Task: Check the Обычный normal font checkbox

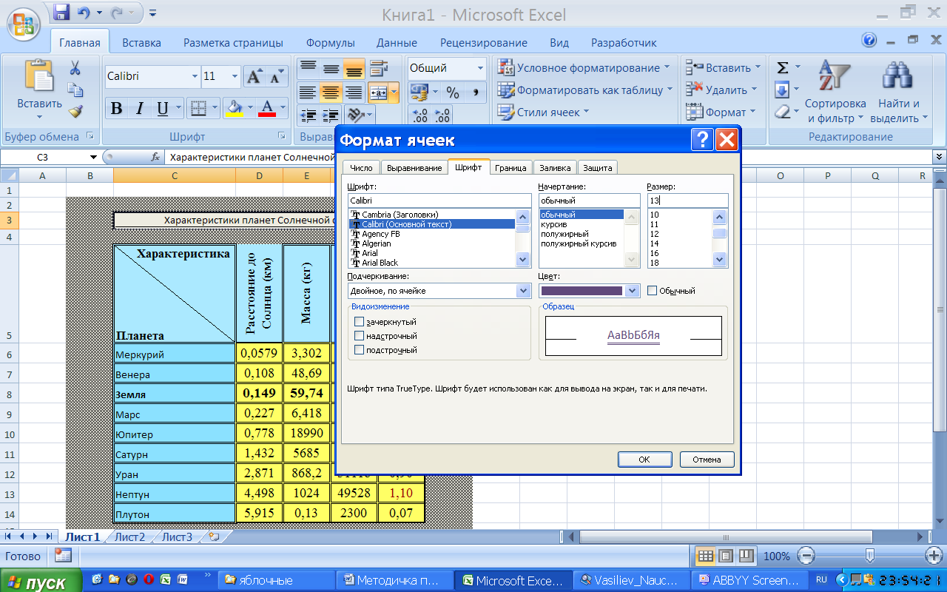Action: click(653, 291)
